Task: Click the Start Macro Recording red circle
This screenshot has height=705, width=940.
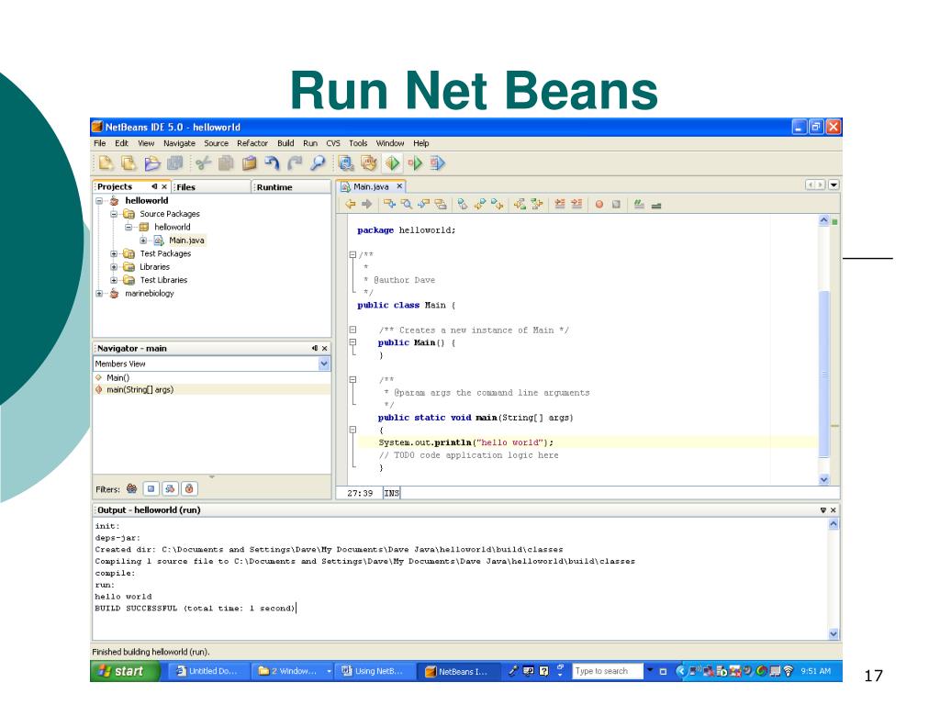Action: (x=599, y=205)
